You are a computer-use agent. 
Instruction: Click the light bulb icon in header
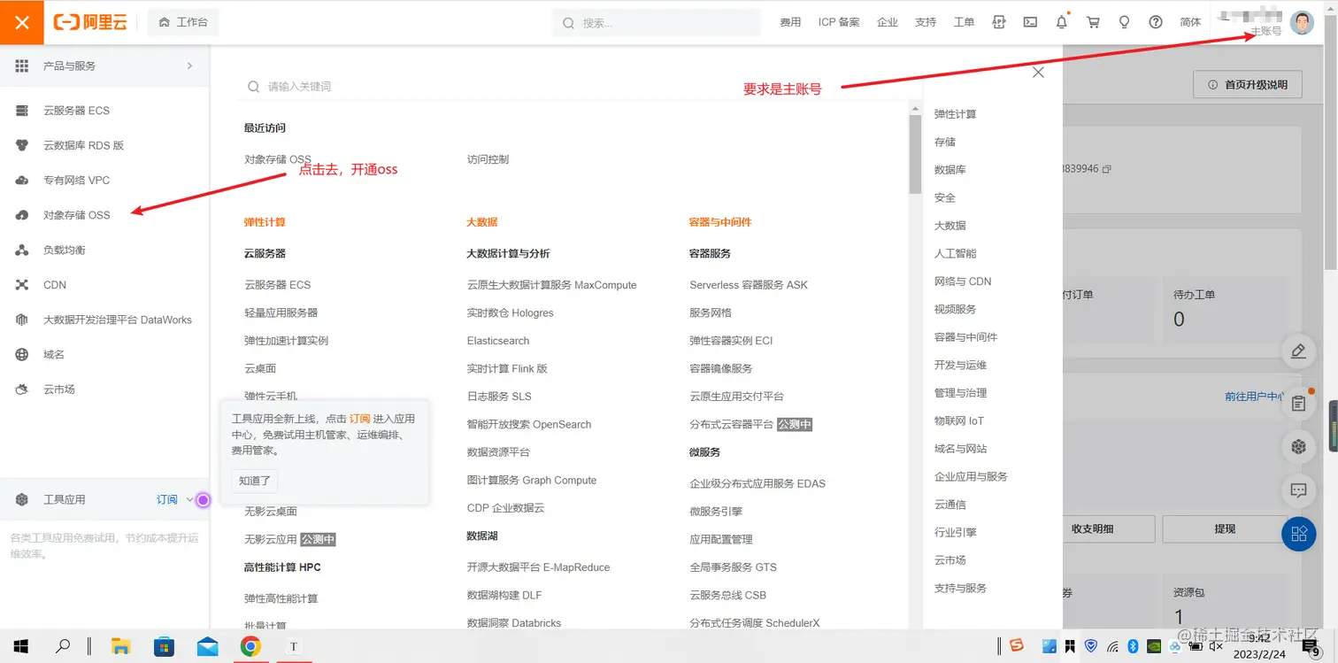coord(1125,22)
